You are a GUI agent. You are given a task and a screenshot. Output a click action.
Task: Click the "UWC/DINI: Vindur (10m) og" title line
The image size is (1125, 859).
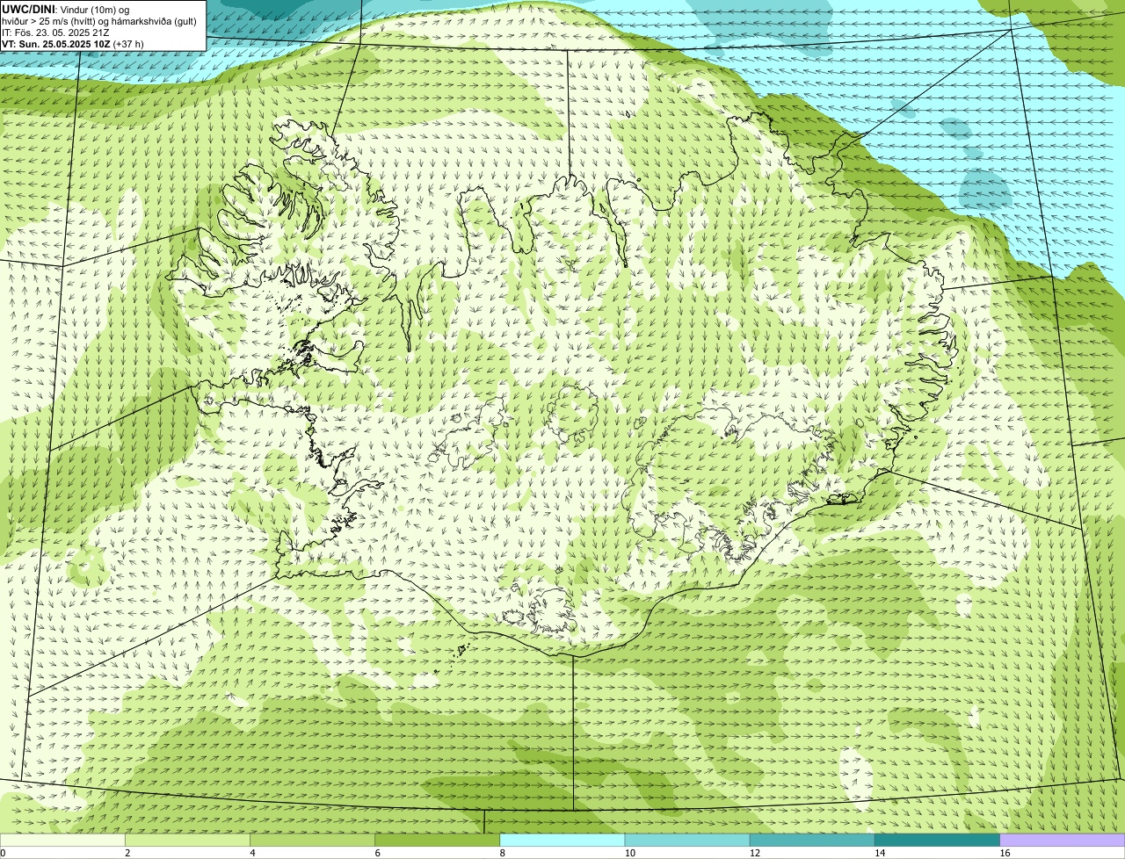(66, 10)
